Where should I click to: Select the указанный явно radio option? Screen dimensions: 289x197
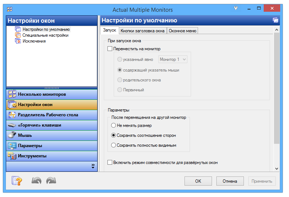120,59
